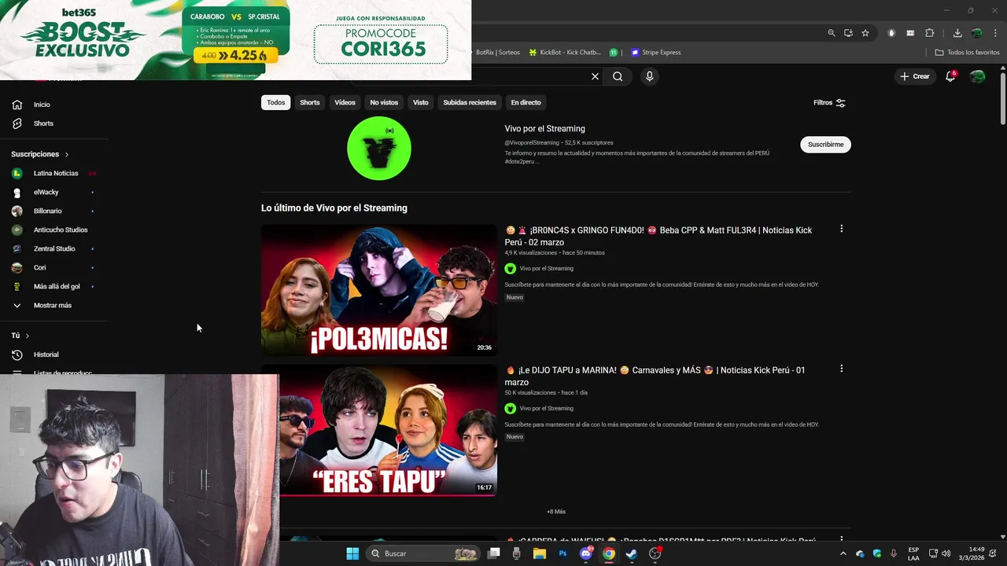Open Discord from the taskbar
This screenshot has height=566, width=1007.
pos(586,553)
